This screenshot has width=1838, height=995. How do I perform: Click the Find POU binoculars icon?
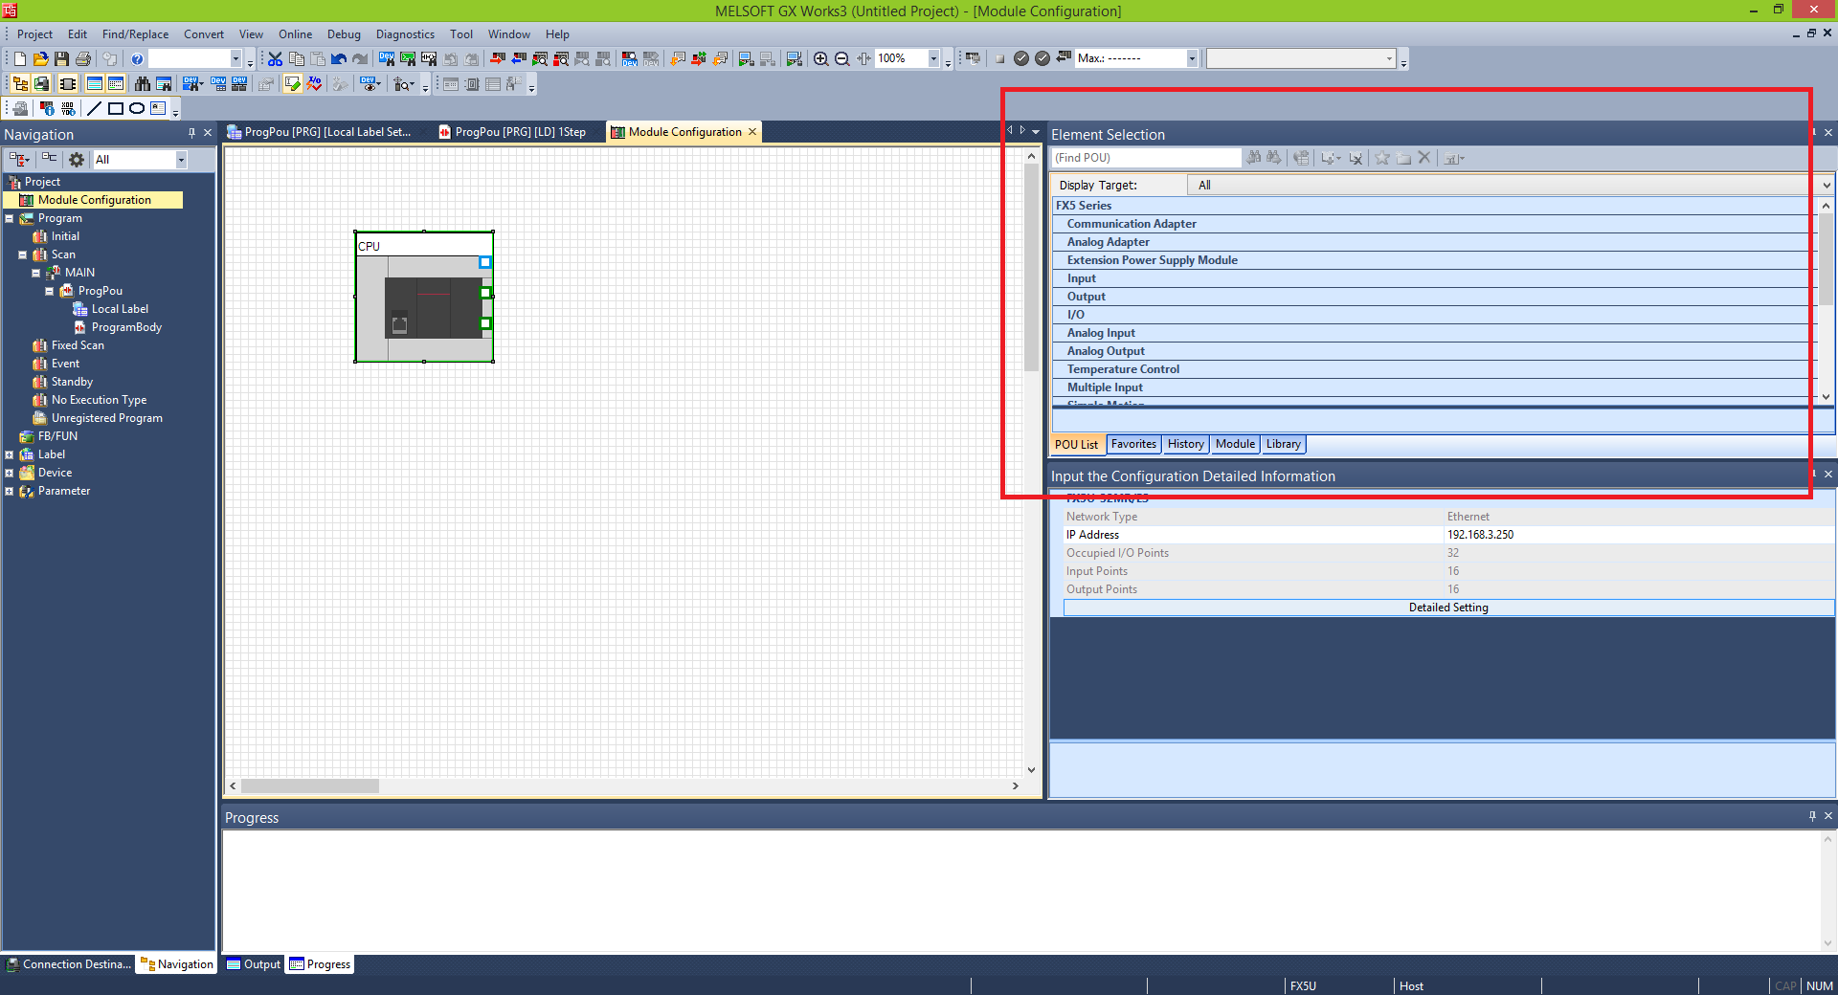pyautogui.click(x=1254, y=158)
